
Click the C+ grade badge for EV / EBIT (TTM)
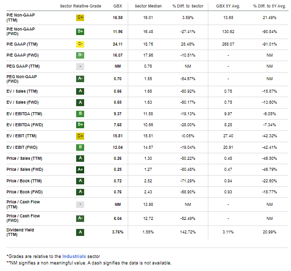[80, 136]
